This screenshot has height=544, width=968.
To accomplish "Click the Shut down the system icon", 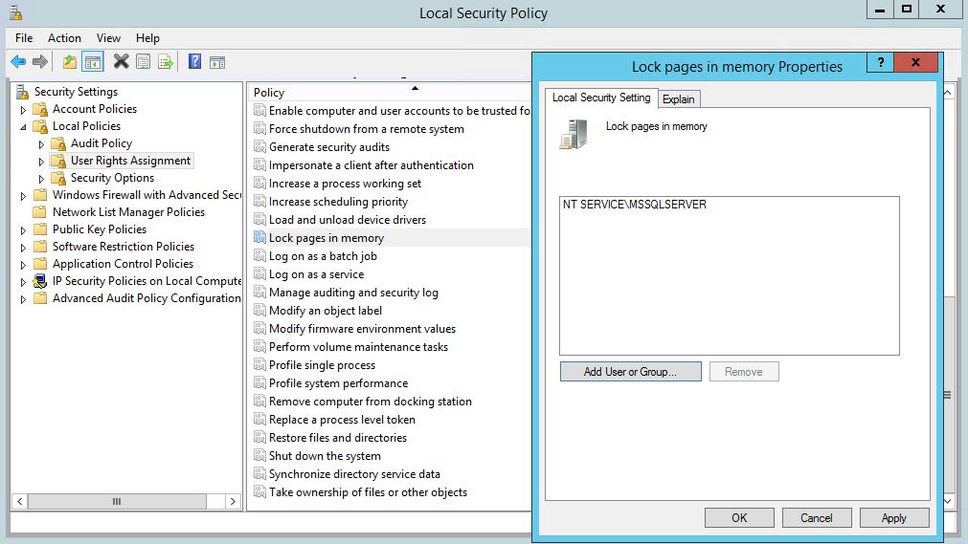I will (x=259, y=456).
